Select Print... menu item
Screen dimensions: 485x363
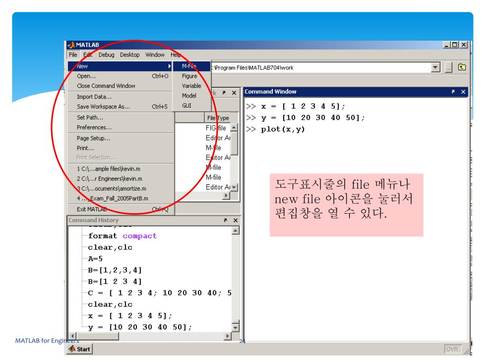pyautogui.click(x=121, y=148)
